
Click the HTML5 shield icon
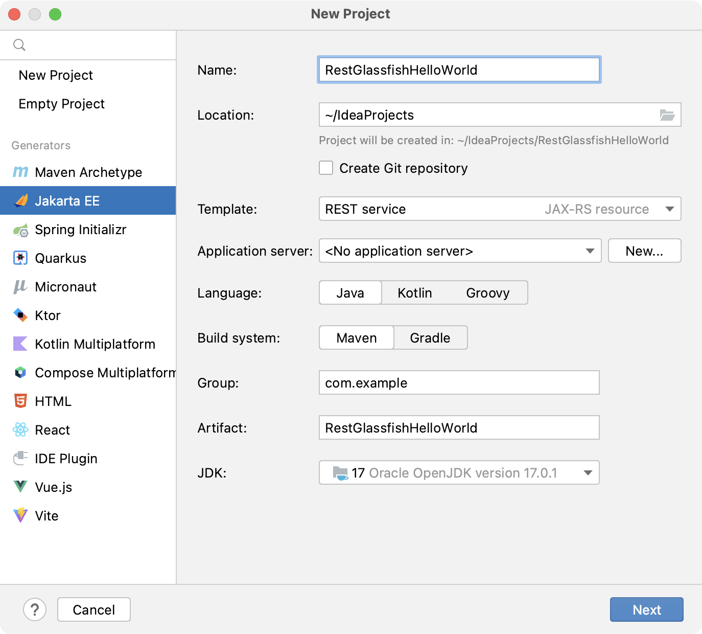[20, 401]
